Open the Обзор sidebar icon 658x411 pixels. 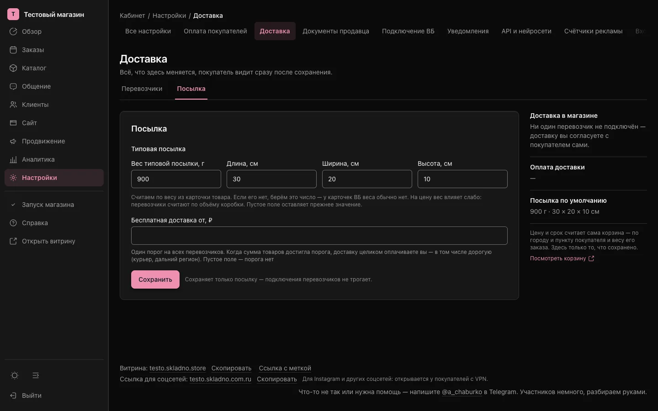point(13,32)
